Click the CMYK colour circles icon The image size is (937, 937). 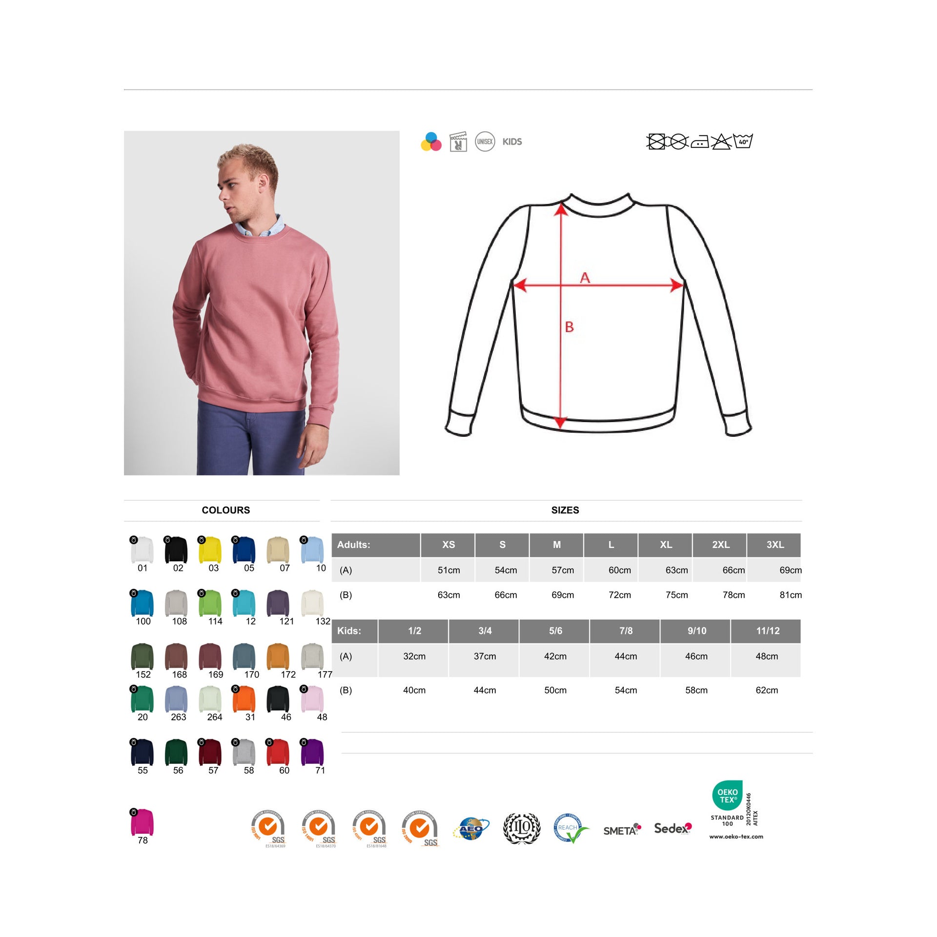point(431,142)
